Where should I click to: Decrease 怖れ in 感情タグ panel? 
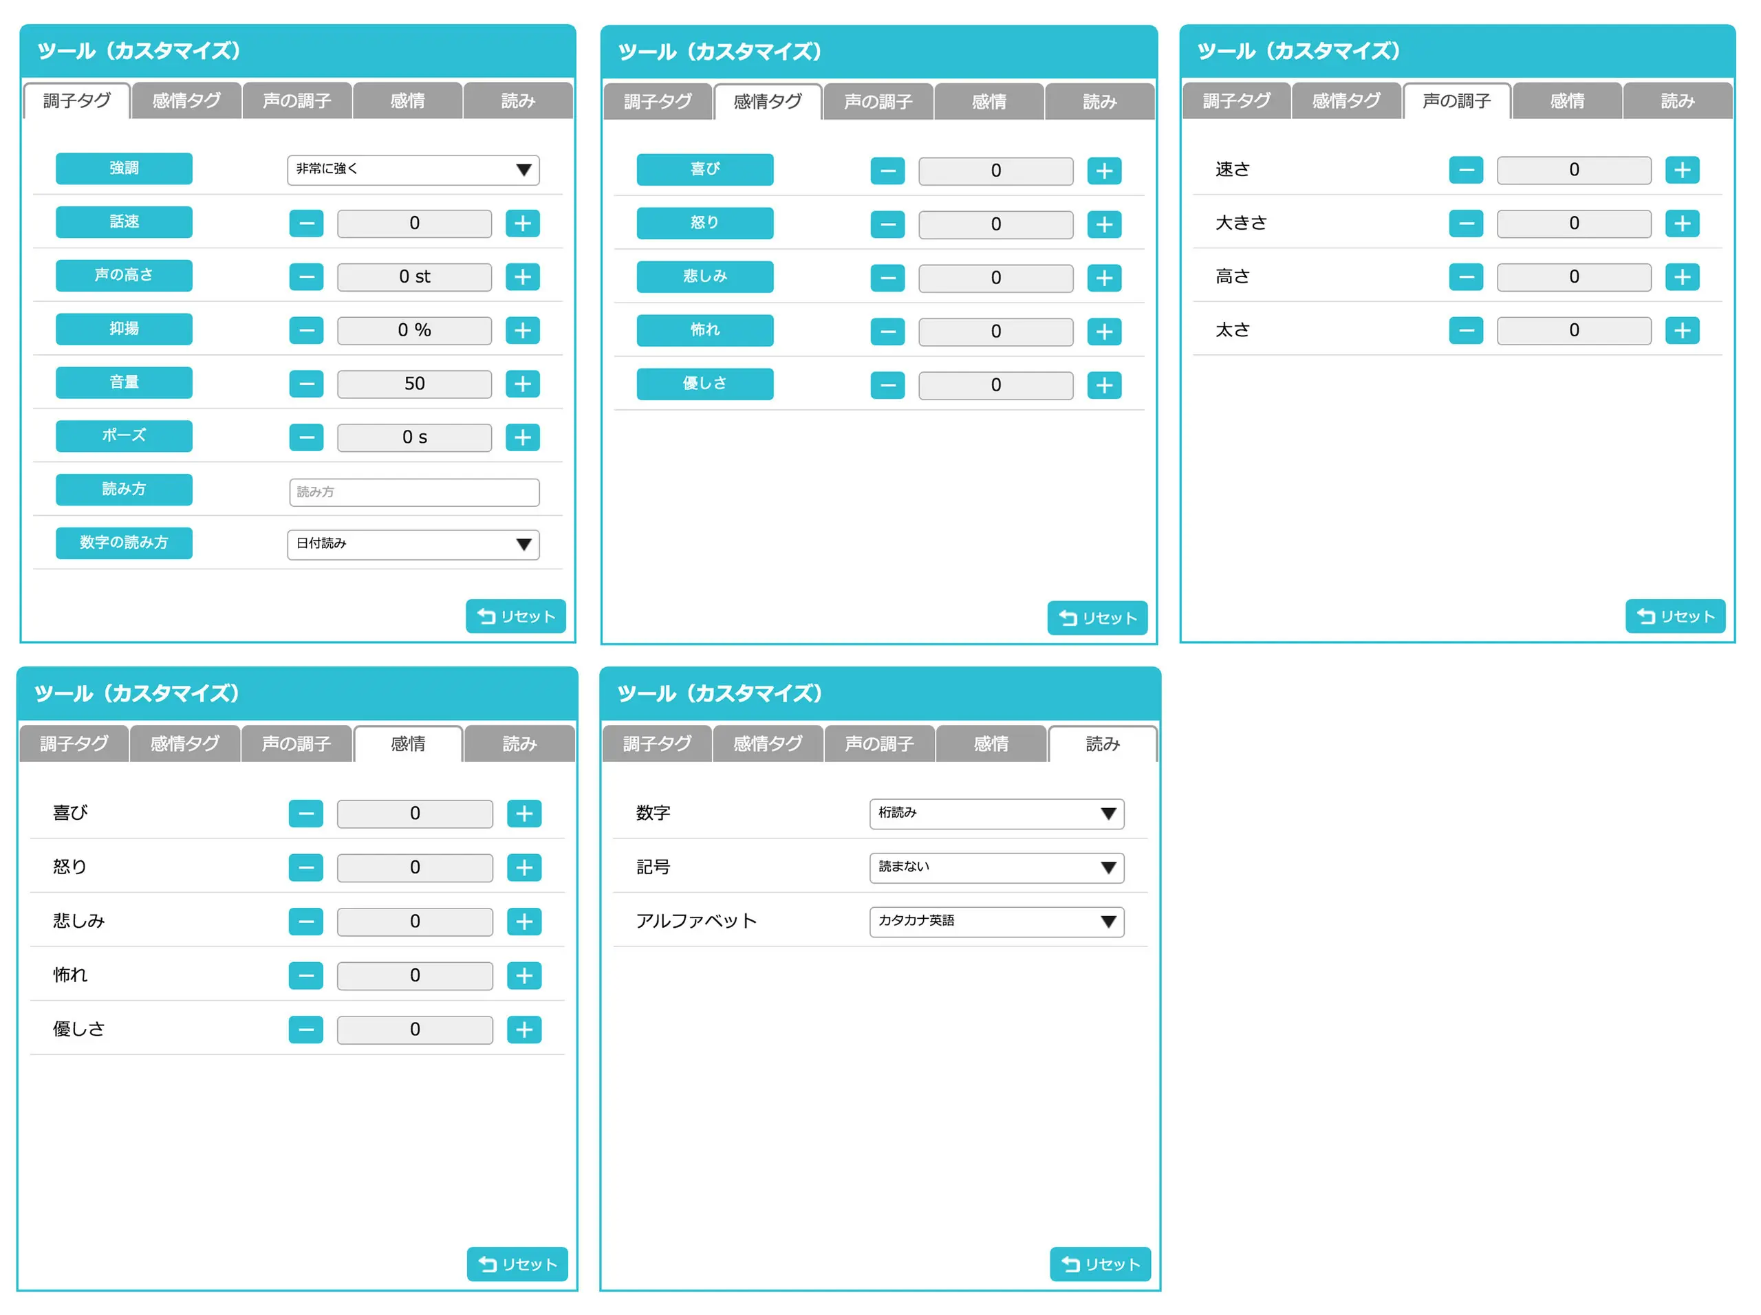coord(887,331)
